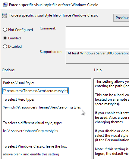Click the Path to Visual Style: label
Viewport: 129px width, 159px height.
click(x=18, y=83)
